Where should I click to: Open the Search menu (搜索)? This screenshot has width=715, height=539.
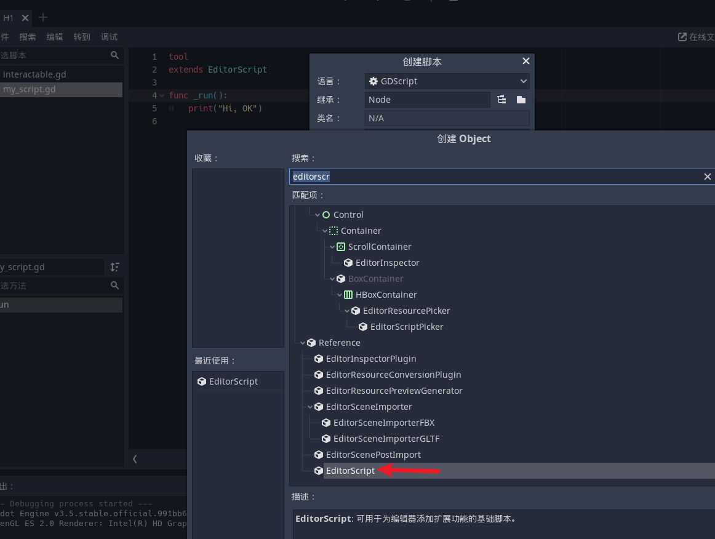(28, 37)
